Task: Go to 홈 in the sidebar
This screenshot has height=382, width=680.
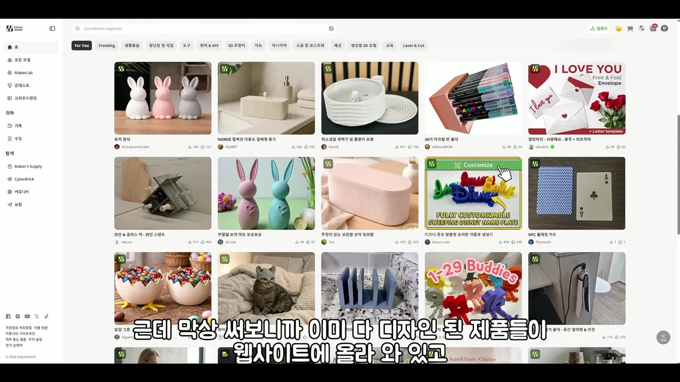Action: tap(32, 47)
